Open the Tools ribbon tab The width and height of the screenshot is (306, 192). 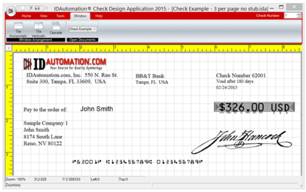[60, 16]
